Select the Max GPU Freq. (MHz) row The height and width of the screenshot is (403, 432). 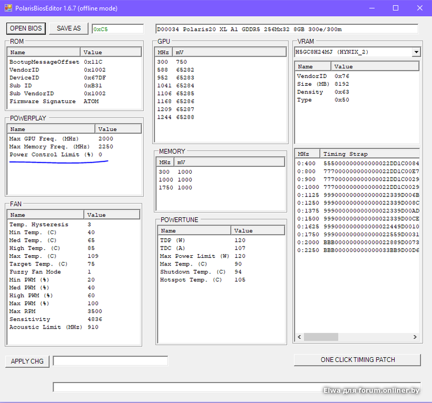tap(49, 139)
